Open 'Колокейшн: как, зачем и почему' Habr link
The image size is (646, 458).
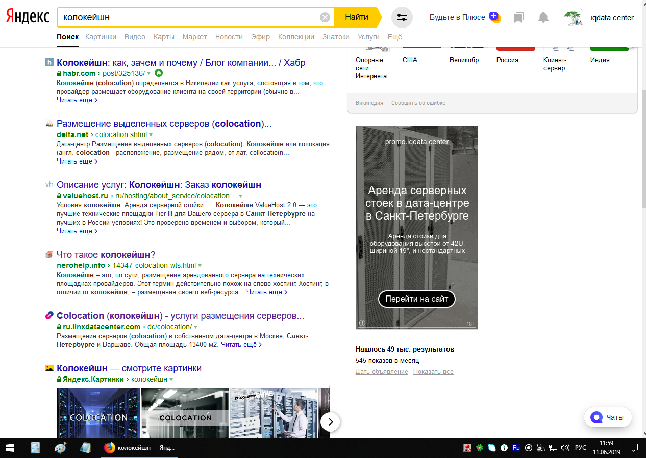(x=181, y=63)
